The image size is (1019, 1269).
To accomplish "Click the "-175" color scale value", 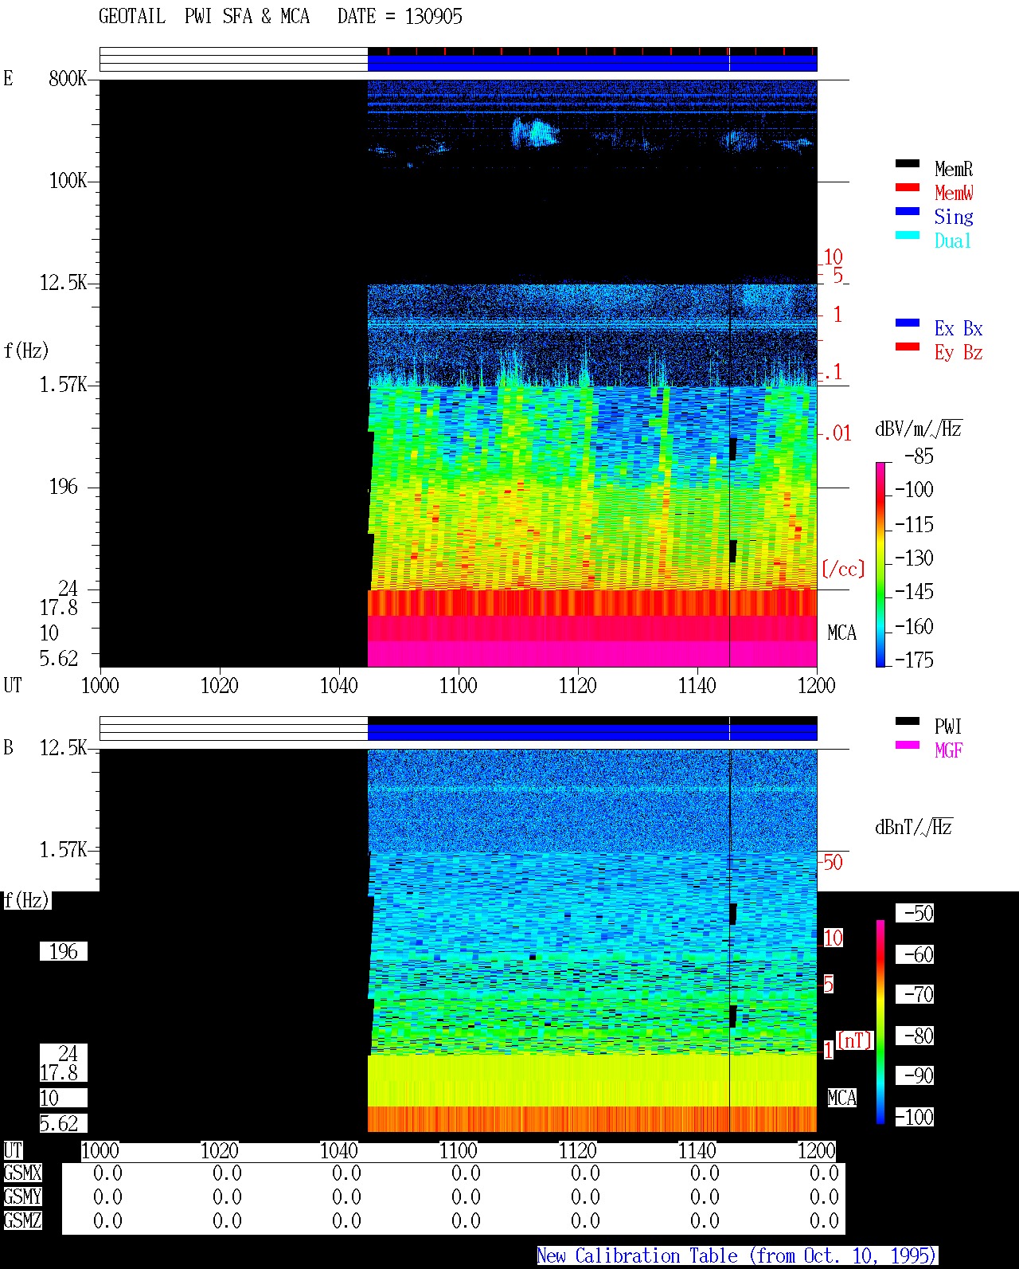I will click(x=915, y=660).
